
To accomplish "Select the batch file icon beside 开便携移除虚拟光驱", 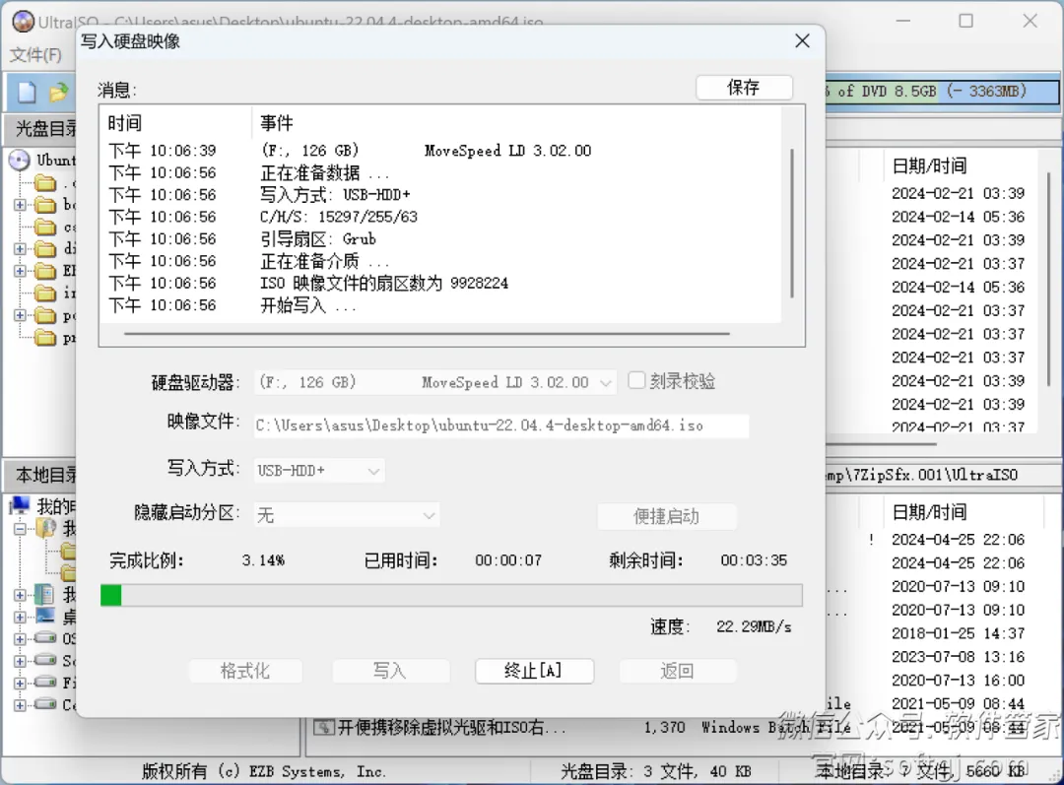I will [x=324, y=727].
